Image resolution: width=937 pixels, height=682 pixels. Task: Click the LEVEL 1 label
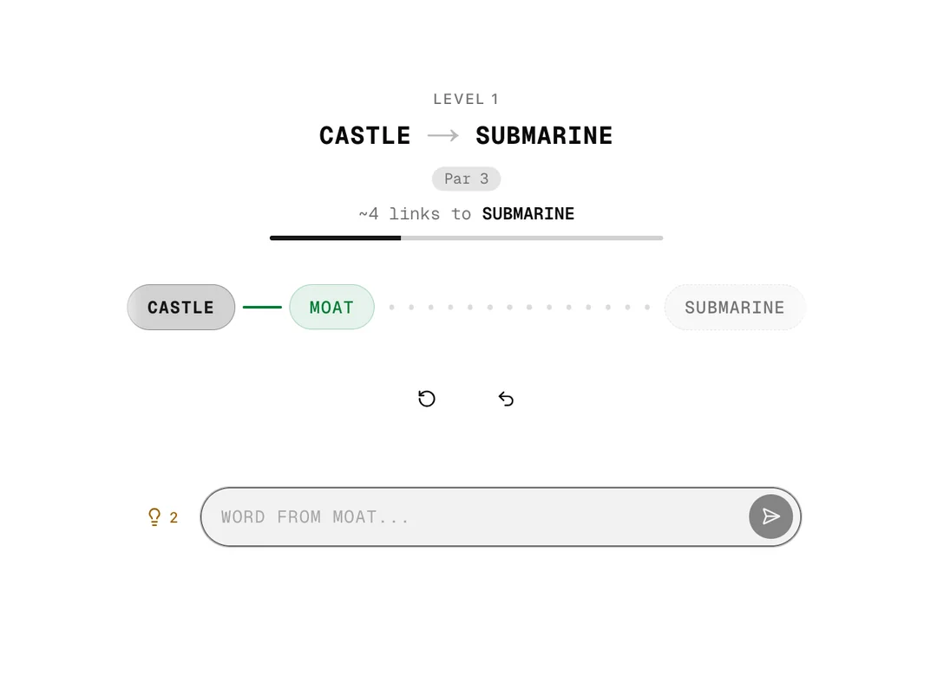coord(466,100)
